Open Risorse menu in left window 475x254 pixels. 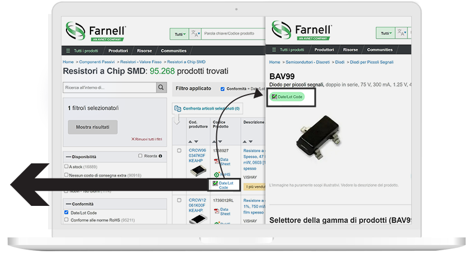(145, 51)
